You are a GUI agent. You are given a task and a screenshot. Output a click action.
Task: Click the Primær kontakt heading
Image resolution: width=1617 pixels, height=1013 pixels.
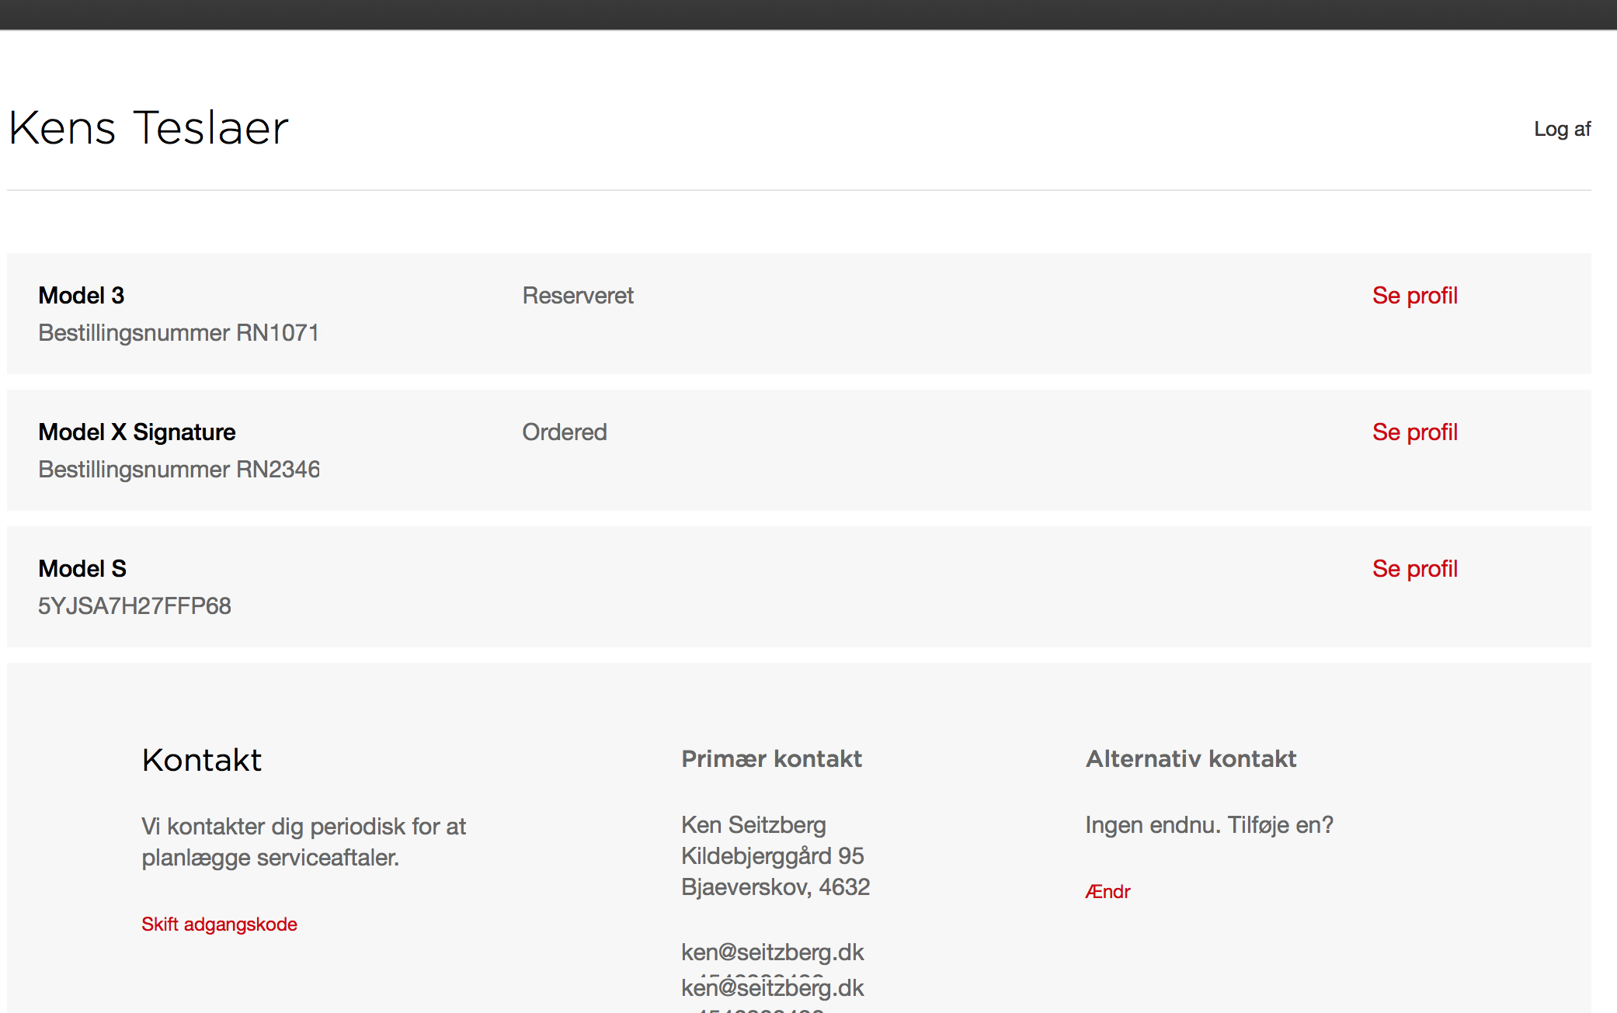pos(771,758)
